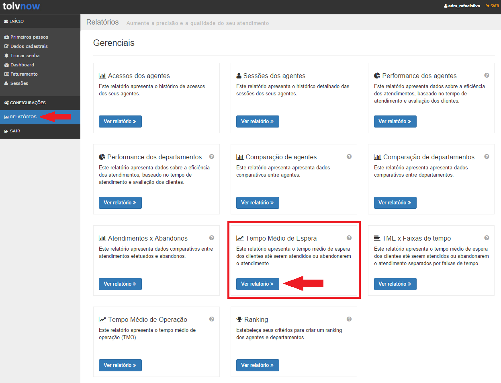Click pie chart icon beside Performance dos agentes
Image resolution: width=501 pixels, height=383 pixels.
(x=377, y=76)
